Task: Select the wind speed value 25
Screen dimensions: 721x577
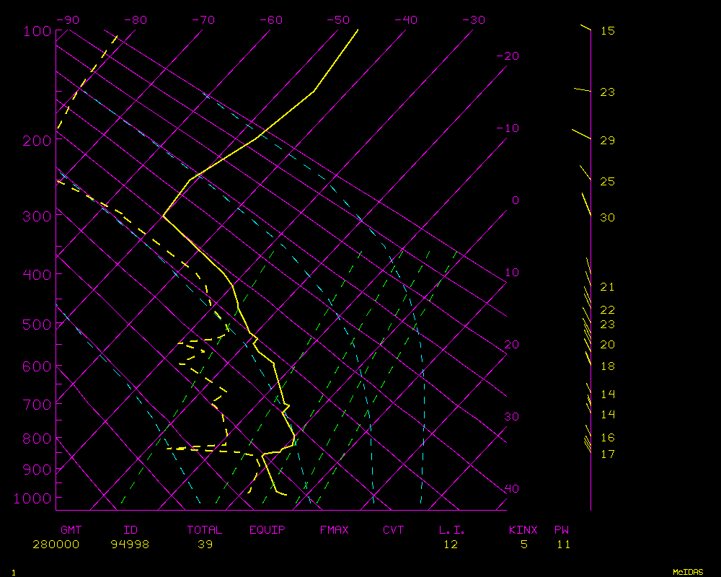Action: [607, 182]
